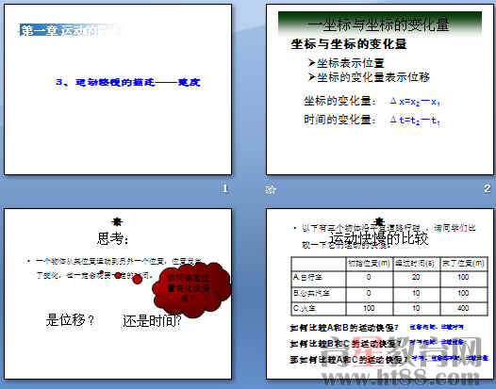Screen dimensions: 496x389
Task: Select slide 2 thumbnail about 坐标的变化量
Action: 380,89
